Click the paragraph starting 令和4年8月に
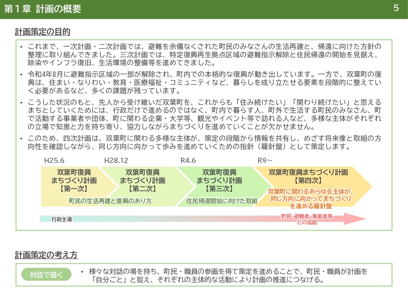 point(205,82)
